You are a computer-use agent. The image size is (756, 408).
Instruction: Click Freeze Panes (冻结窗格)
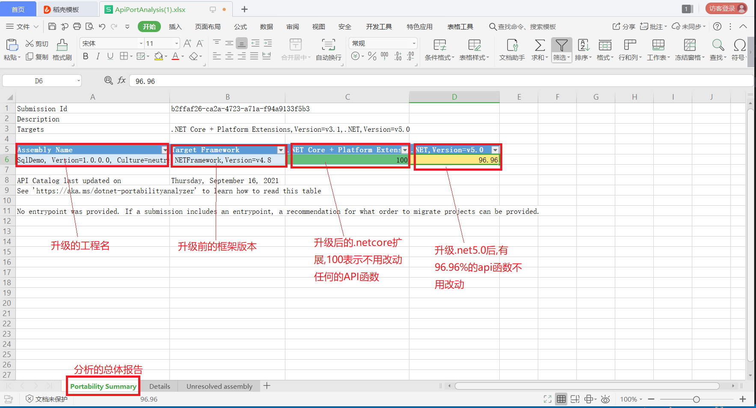click(x=690, y=50)
